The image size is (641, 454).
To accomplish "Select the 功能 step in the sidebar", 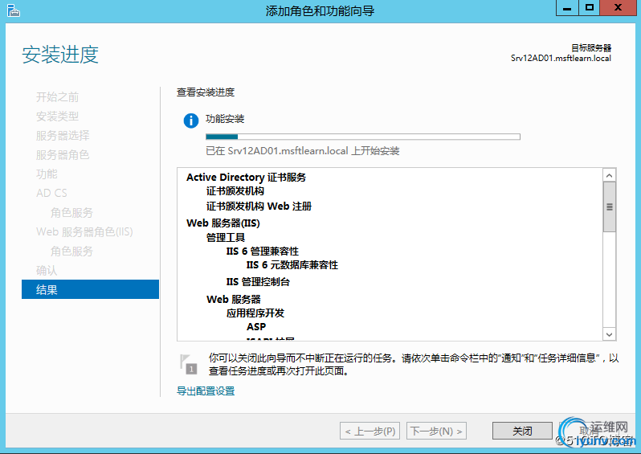I will pyautogui.click(x=47, y=174).
